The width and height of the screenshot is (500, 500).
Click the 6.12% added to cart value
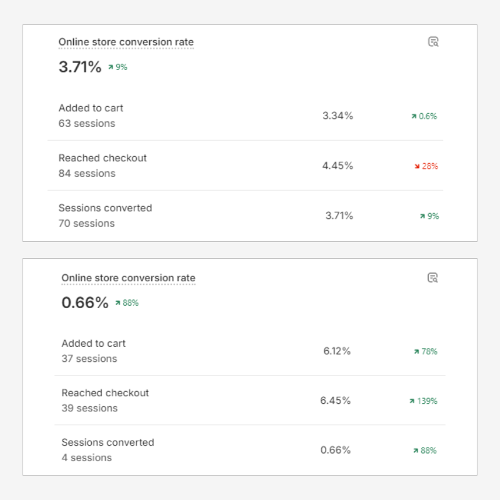click(337, 351)
